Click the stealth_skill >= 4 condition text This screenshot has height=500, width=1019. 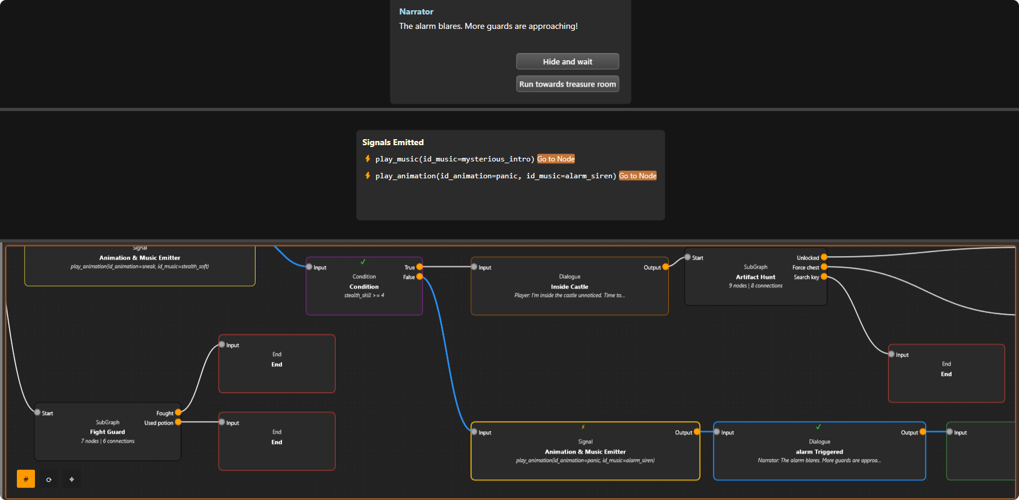point(364,295)
